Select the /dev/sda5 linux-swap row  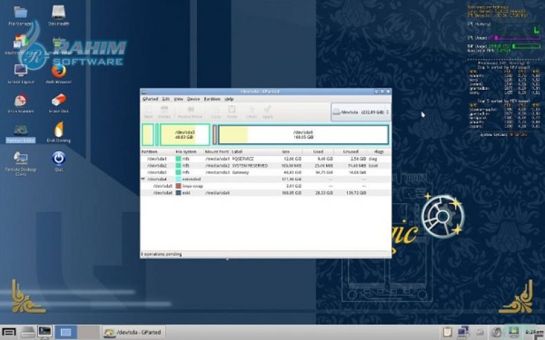(x=266, y=186)
